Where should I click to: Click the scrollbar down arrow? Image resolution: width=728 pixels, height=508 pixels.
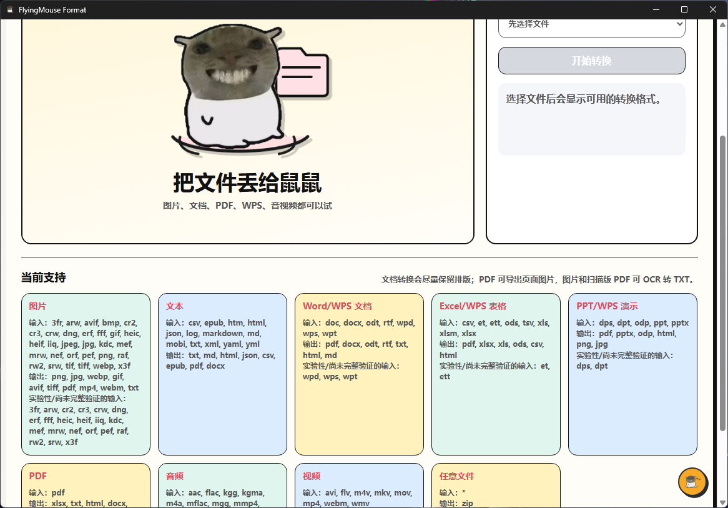point(722,502)
